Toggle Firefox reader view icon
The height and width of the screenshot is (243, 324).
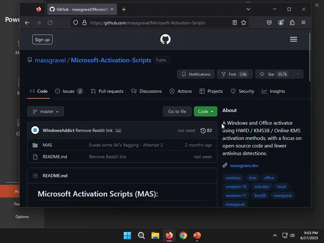(234, 22)
